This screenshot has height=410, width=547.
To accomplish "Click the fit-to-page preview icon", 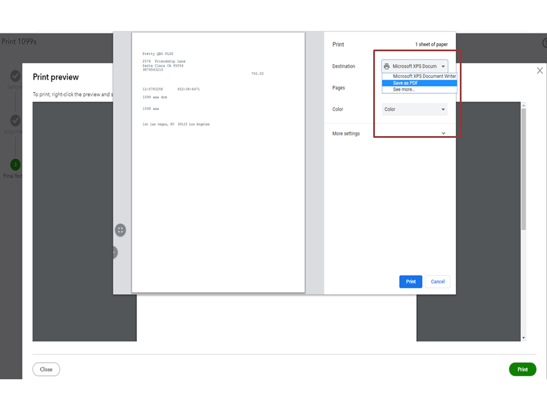I will pyautogui.click(x=120, y=230).
